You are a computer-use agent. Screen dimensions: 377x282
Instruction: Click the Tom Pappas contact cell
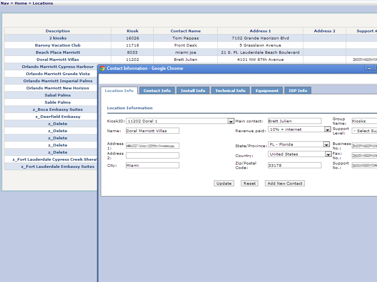tap(186, 38)
